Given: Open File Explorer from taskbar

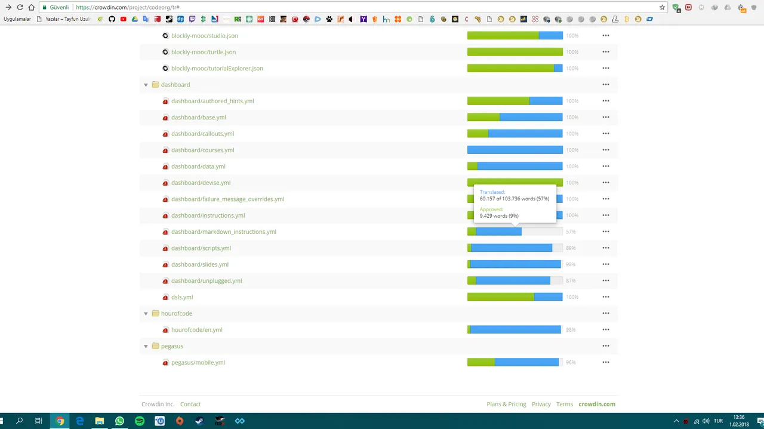Looking at the screenshot, I should point(100,421).
